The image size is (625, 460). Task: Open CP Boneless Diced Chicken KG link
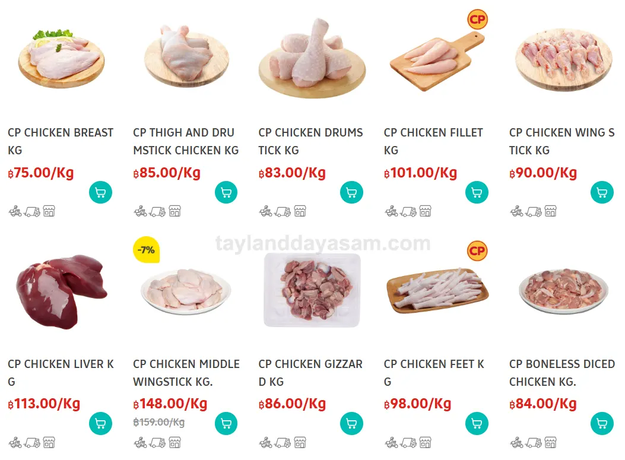pos(561,372)
